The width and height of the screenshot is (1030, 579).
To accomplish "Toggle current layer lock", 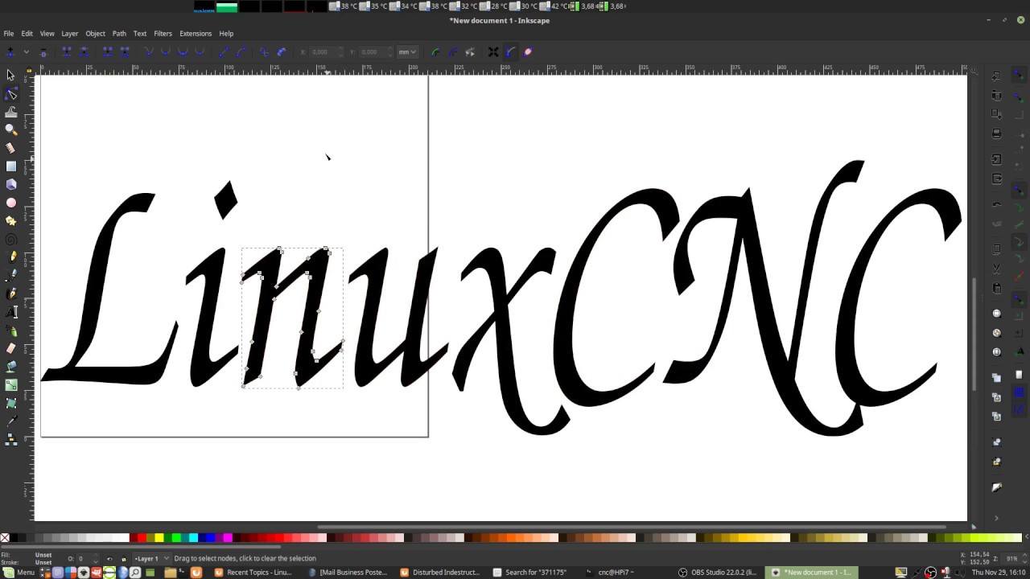I will [123, 558].
